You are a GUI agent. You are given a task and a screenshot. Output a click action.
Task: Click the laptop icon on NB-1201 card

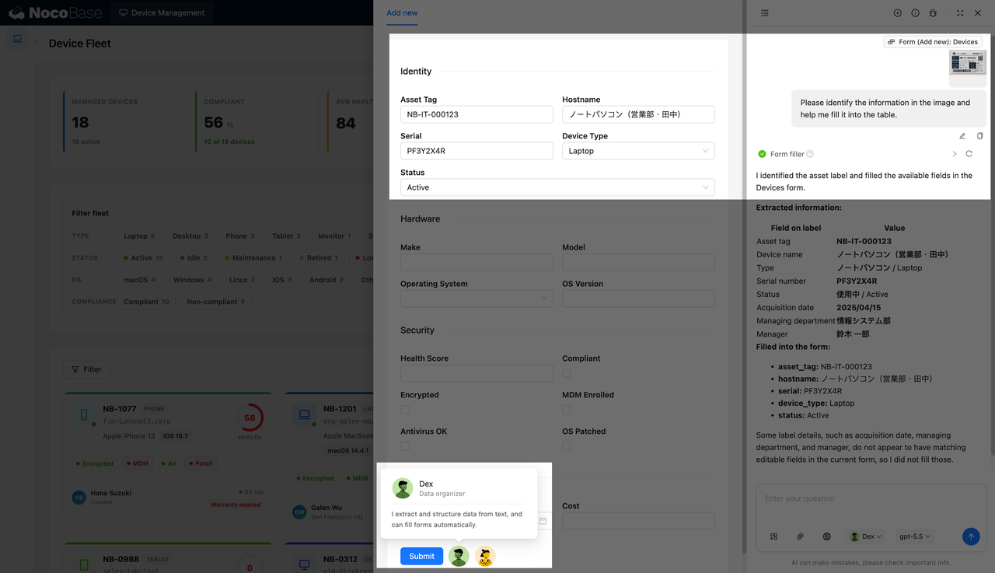[x=304, y=415]
